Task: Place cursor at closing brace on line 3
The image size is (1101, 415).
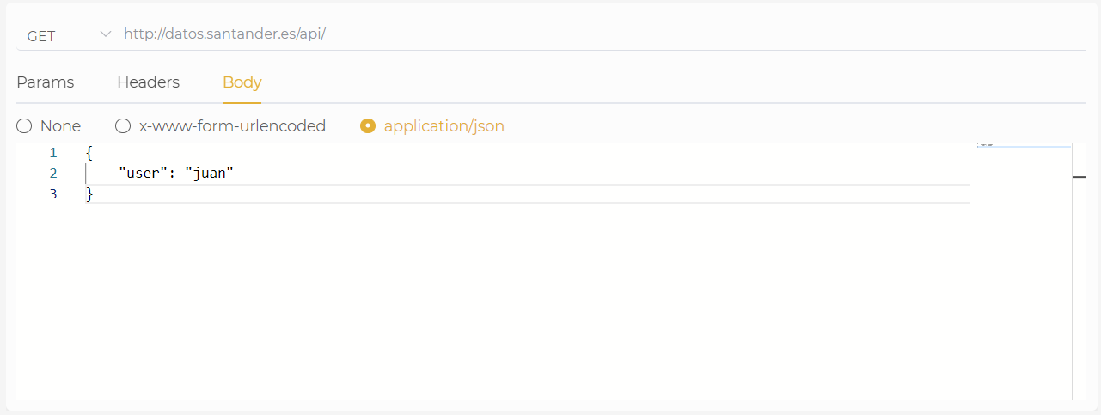Action: [x=89, y=194]
